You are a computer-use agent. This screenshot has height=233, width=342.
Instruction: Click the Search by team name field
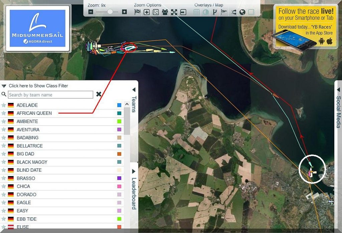pyautogui.click(x=50, y=95)
